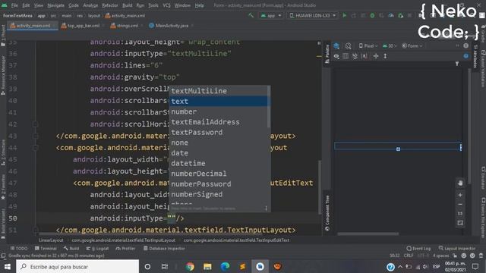Click the TextInputEditText breadcrumb
The image size is (486, 273).
(x=236, y=240)
